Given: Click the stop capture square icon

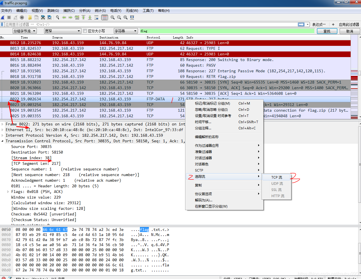Looking at the screenshot, I should (9, 17).
